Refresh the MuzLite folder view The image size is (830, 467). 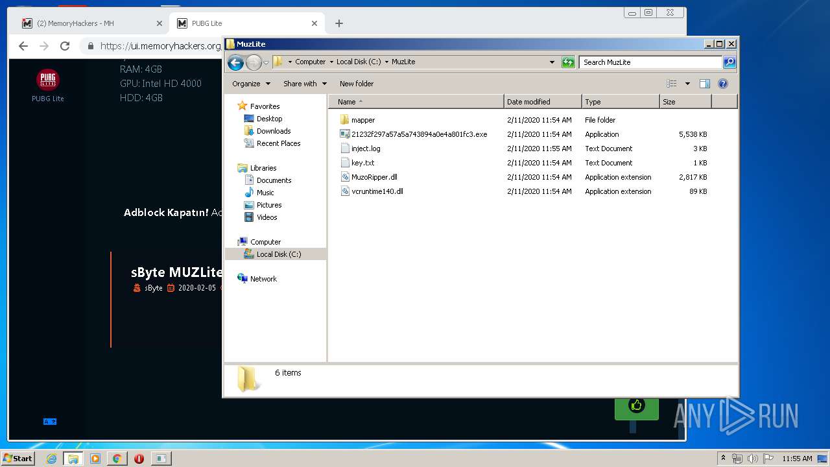coord(568,62)
